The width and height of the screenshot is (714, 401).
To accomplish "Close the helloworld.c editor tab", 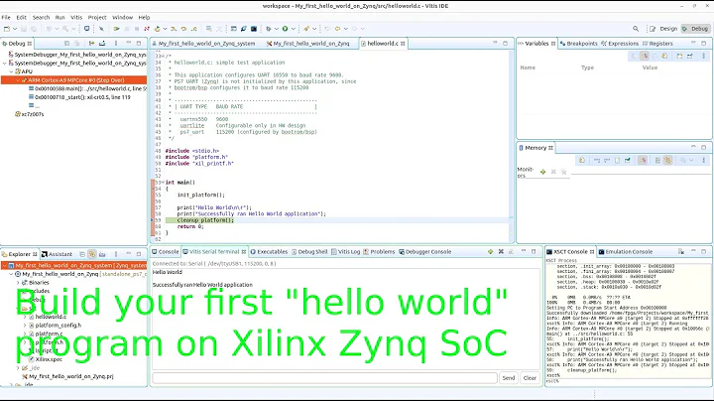I will [403, 44].
